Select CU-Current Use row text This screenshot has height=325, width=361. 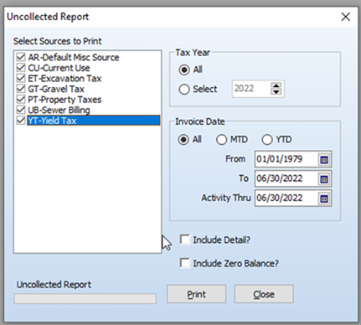(59, 68)
